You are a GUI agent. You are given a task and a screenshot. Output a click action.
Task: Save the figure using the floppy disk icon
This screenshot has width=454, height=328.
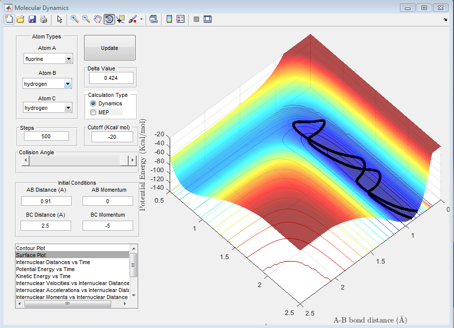click(32, 19)
